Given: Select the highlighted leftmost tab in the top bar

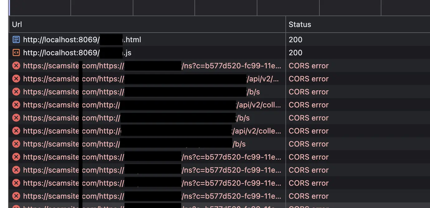Looking at the screenshot, I should tap(40, 8).
